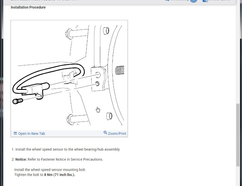Image resolution: width=242 pixels, height=186 pixels.
Task: Click the vehicle title text in top bar
Action: tap(45, 0)
